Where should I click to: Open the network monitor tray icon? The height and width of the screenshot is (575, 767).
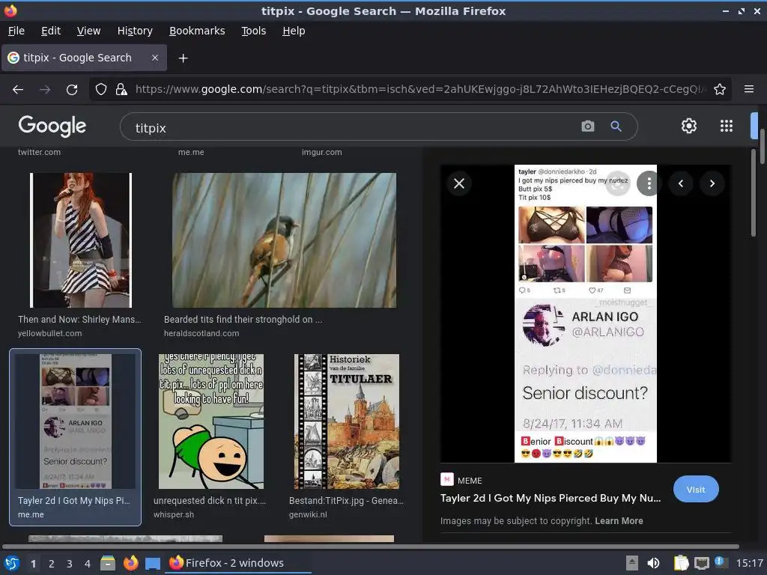click(x=701, y=563)
